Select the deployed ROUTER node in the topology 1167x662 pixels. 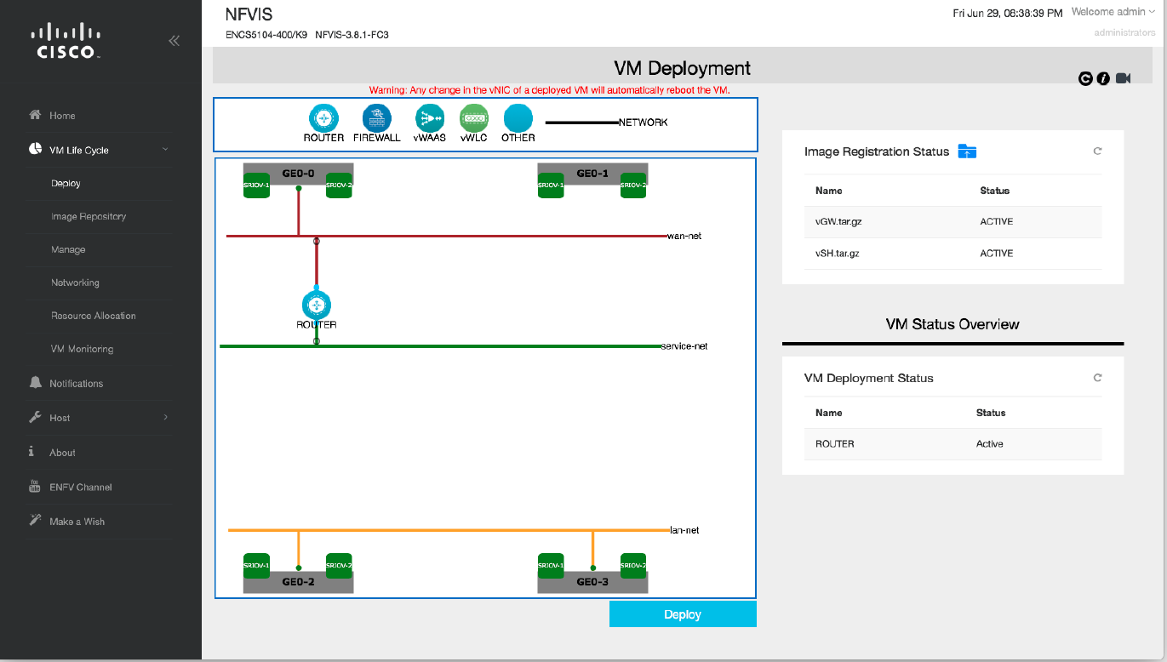[x=316, y=304]
